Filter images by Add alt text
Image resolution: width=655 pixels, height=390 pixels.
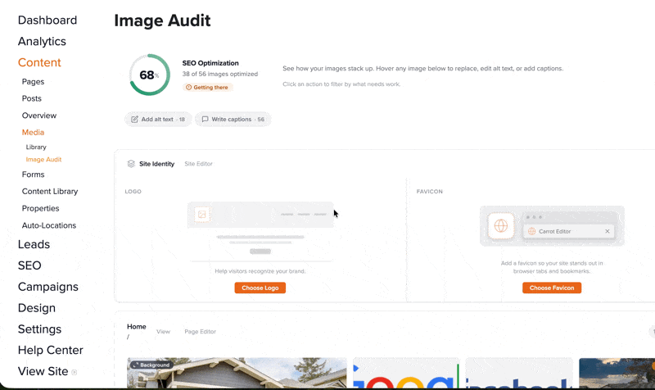(158, 120)
